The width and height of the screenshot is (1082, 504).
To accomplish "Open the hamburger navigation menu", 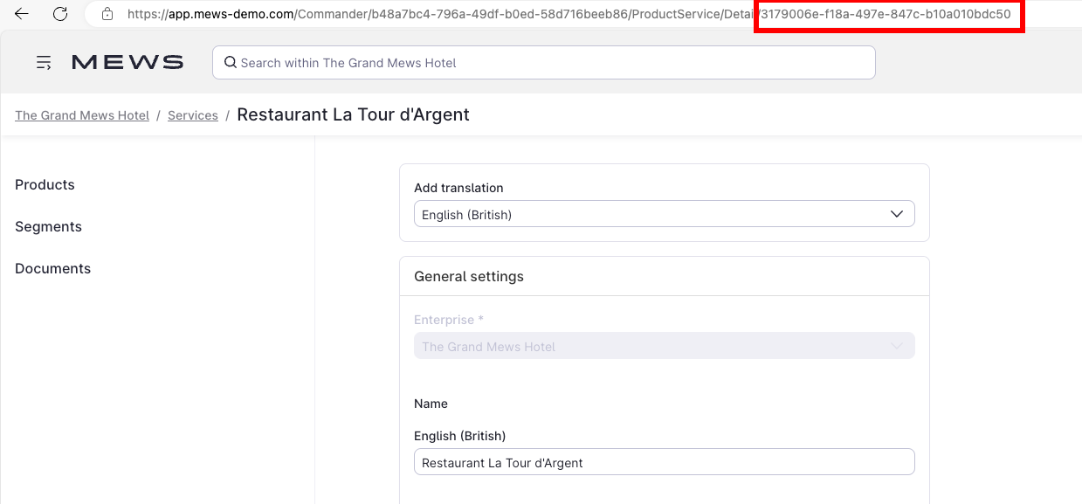I will tap(44, 63).
